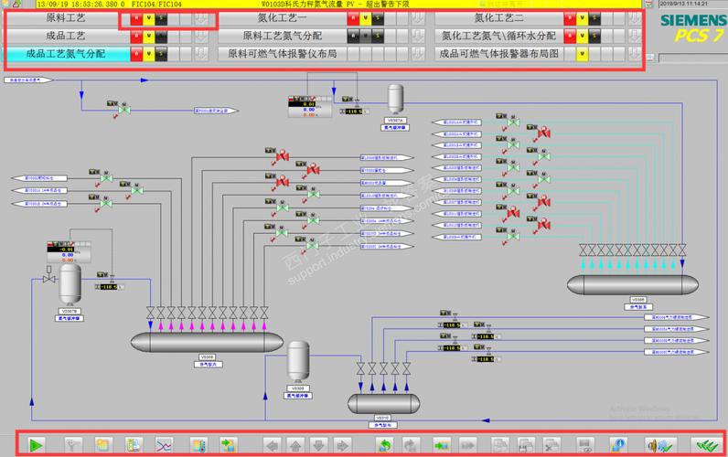
Task: Navigate up with the gray up arrow icon
Action: click(x=295, y=445)
